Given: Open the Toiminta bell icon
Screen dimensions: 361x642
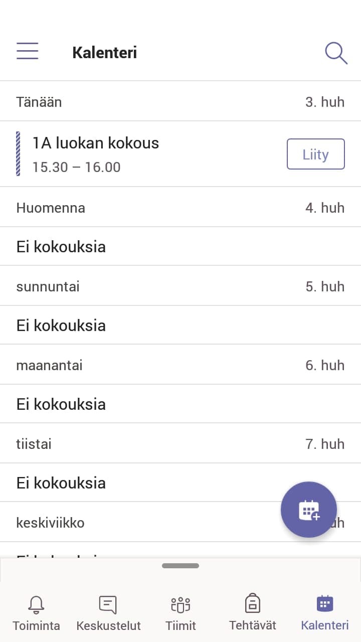Looking at the screenshot, I should pos(36,604).
